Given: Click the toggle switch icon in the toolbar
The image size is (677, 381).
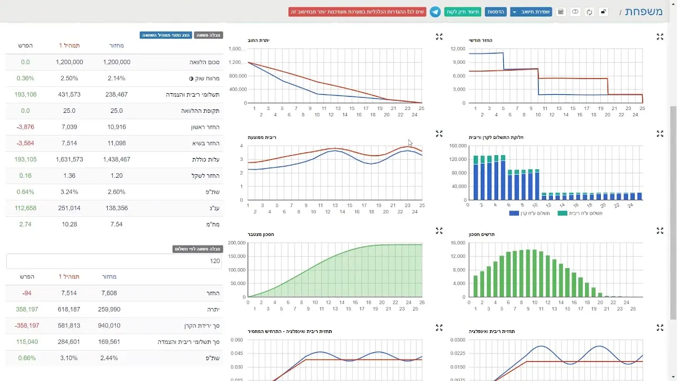Looking at the screenshot, I should 575,12.
